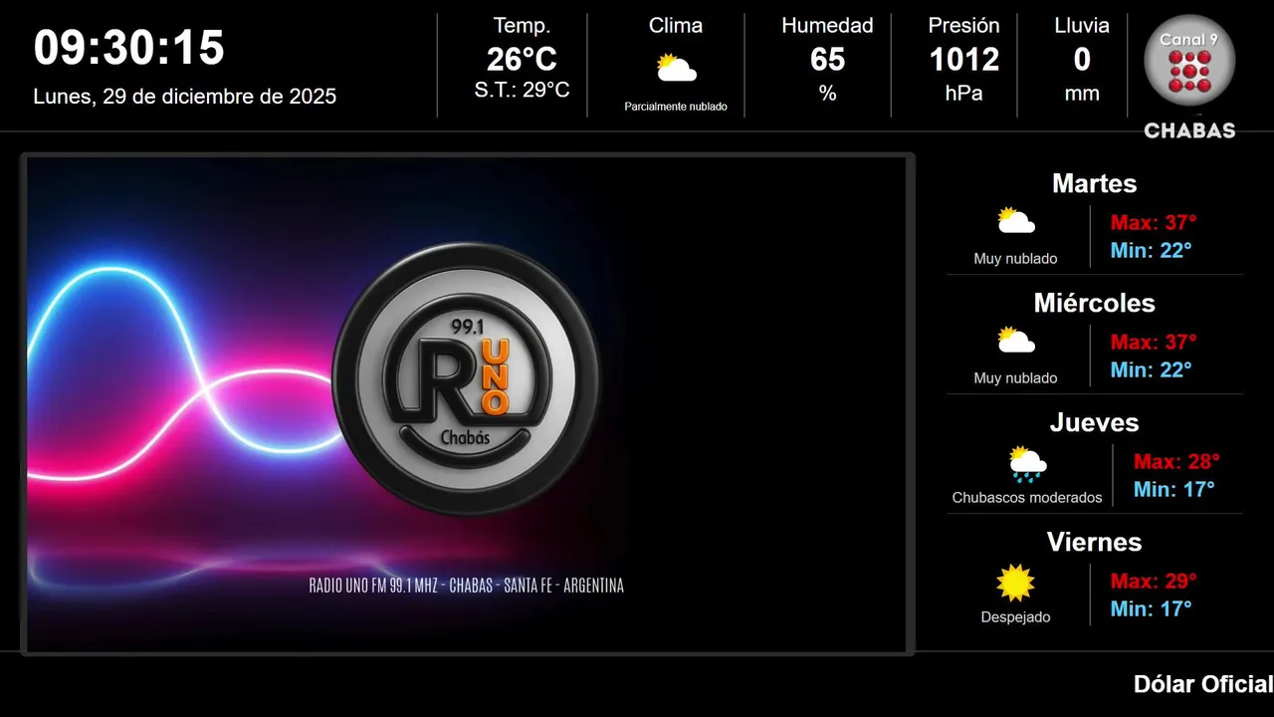Click Radio Uno FM 99.1 MHz caption
Image resolution: width=1274 pixels, height=717 pixels.
(x=466, y=586)
